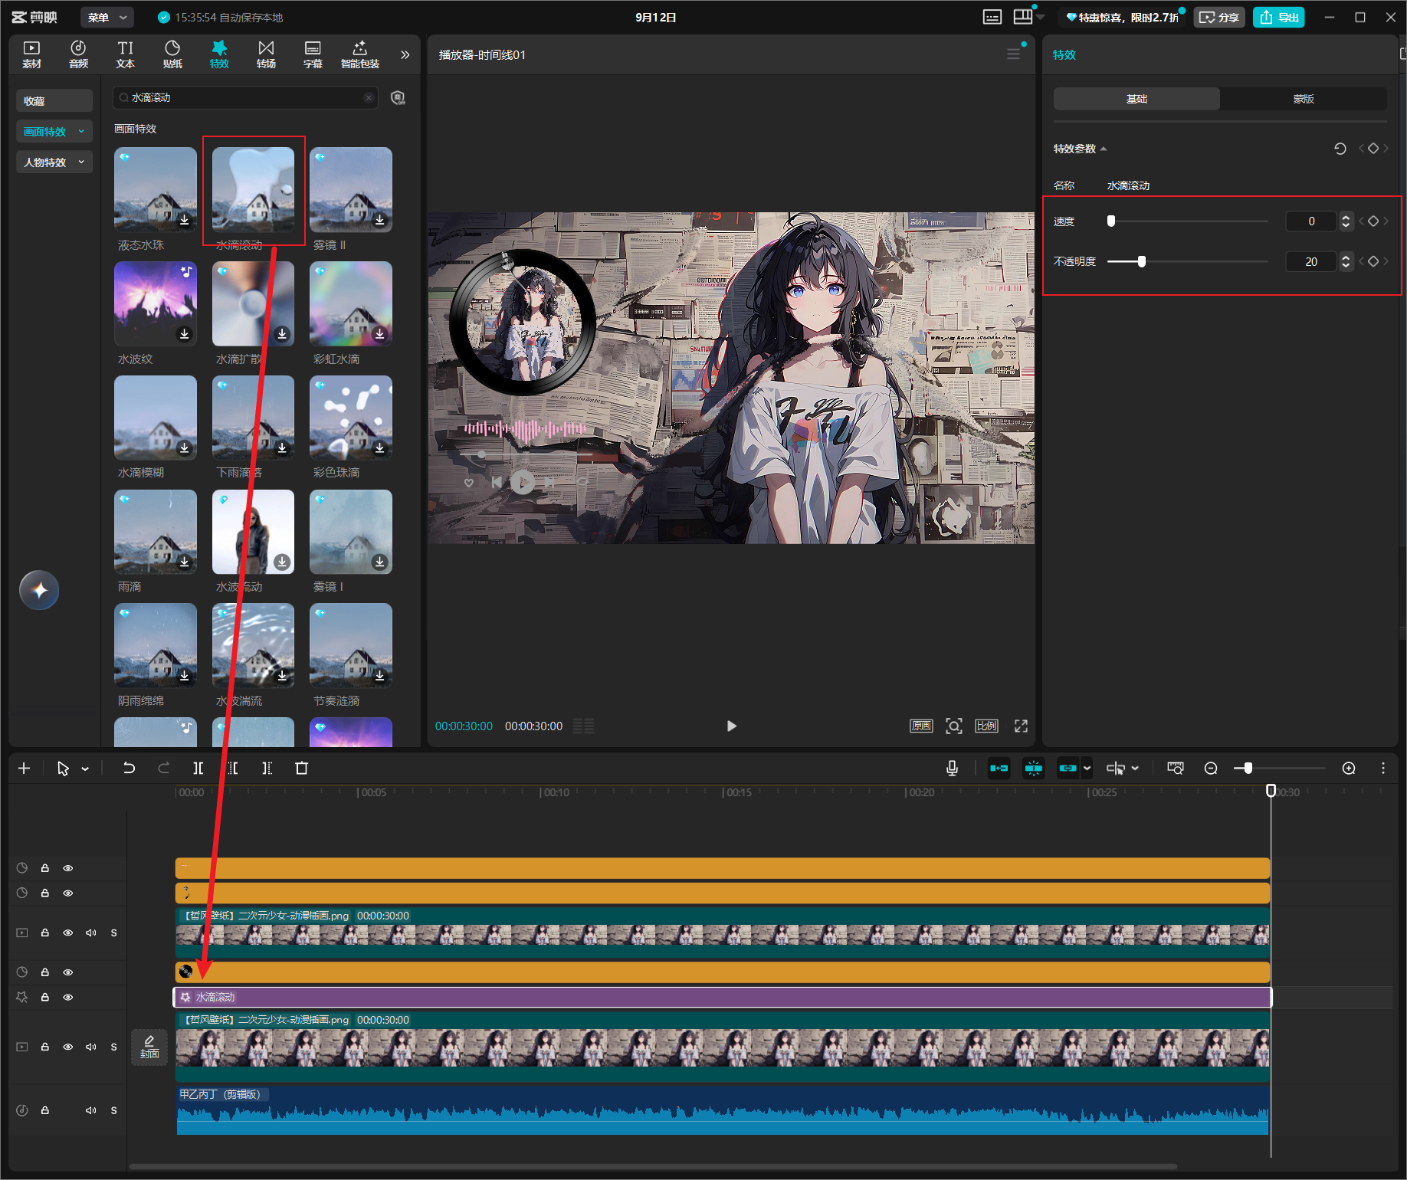Click the 分享 share button
The width and height of the screenshot is (1407, 1180).
[x=1218, y=17]
